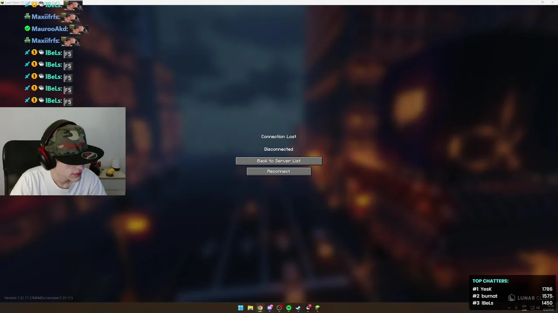Click the 1450 chat count value
The width and height of the screenshot is (558, 313).
pyautogui.click(x=547, y=303)
